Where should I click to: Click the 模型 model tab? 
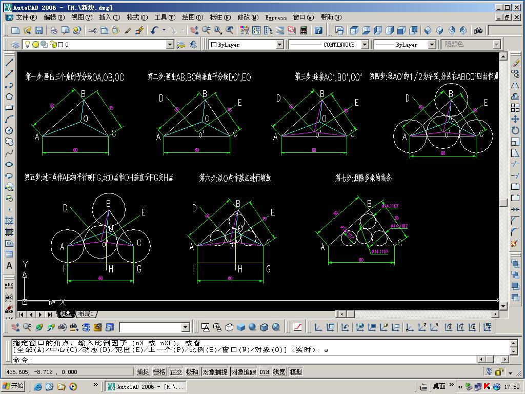click(66, 314)
